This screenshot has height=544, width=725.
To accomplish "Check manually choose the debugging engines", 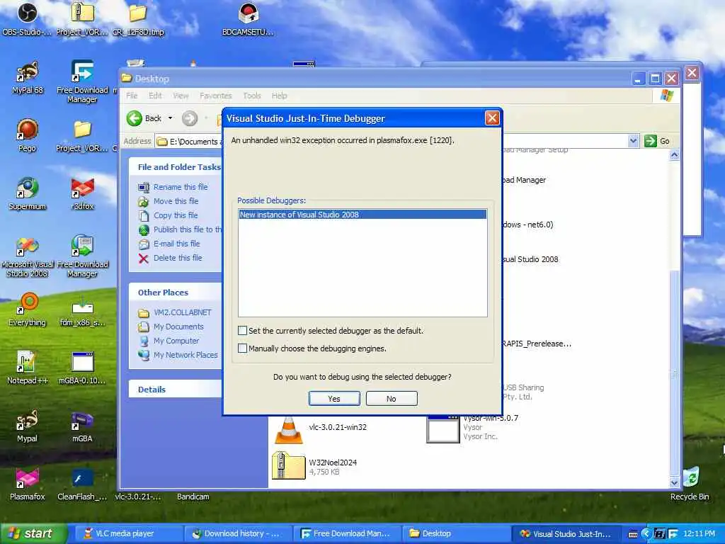I will click(x=242, y=348).
